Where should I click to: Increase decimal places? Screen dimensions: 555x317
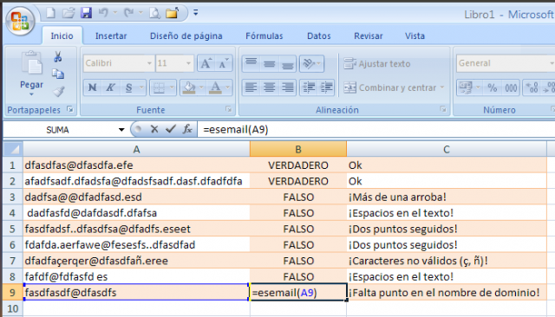tap(532, 87)
